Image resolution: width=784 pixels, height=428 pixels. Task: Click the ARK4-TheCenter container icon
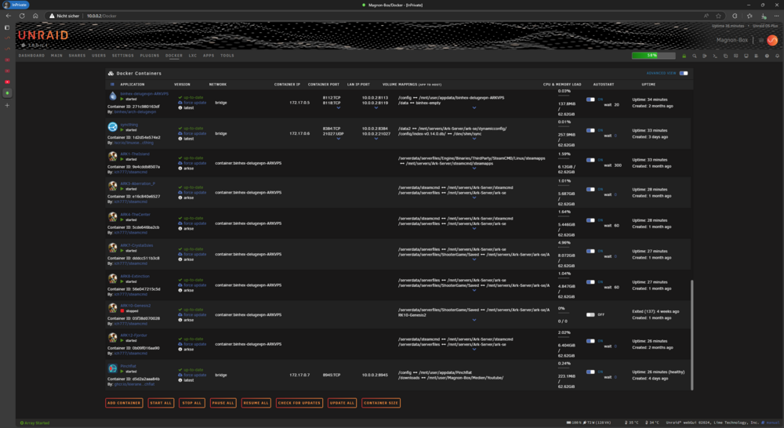pyautogui.click(x=112, y=217)
